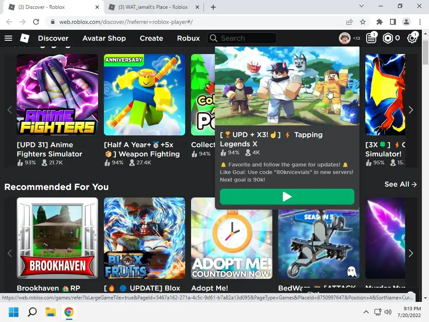The height and width of the screenshot is (322, 429).
Task: Open Chrome three-dot menu
Action: pyautogui.click(x=420, y=22)
